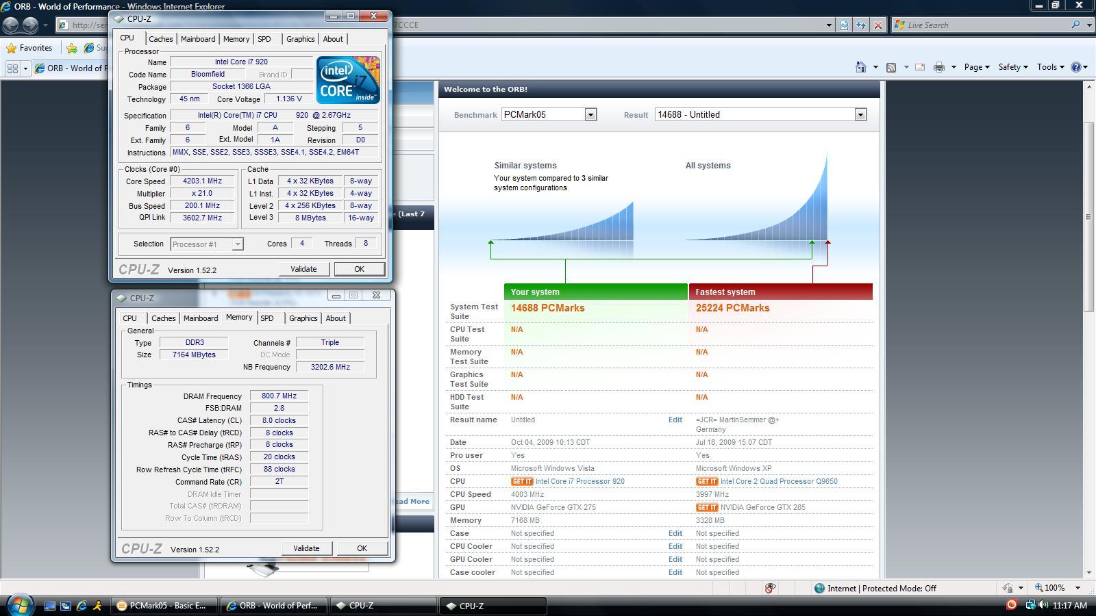Click NVIDIA GeForce GTX 285 link
1096x616 pixels.
763,507
